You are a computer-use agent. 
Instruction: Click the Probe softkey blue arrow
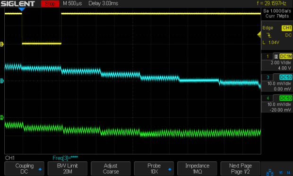pyautogui.click(x=170, y=169)
